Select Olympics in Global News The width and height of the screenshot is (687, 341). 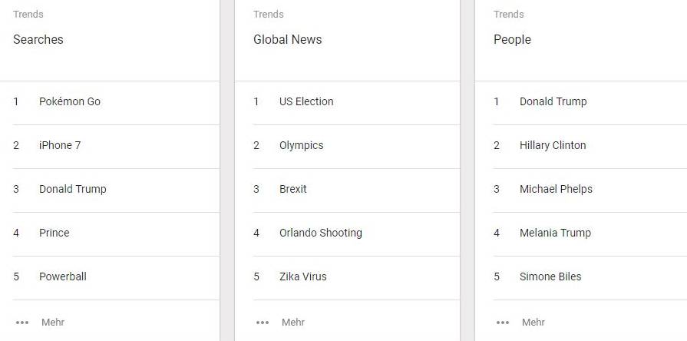click(x=356, y=147)
